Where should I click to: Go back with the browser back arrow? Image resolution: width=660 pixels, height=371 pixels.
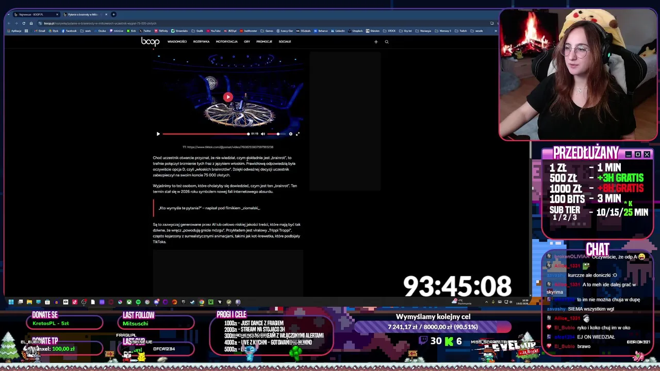point(9,23)
